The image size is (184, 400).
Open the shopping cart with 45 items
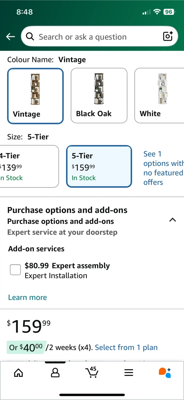pos(92,372)
